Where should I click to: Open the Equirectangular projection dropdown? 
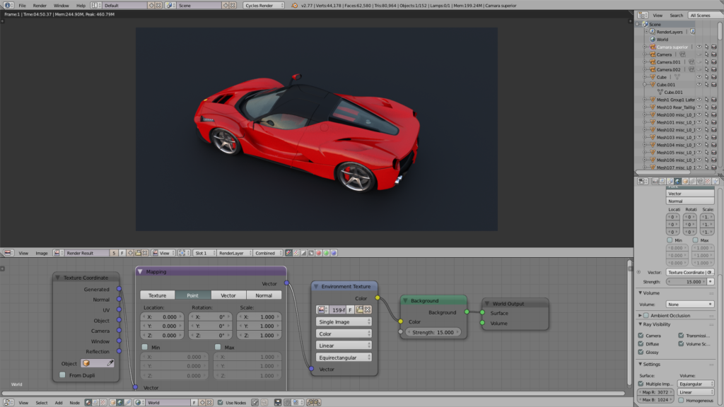(x=344, y=358)
